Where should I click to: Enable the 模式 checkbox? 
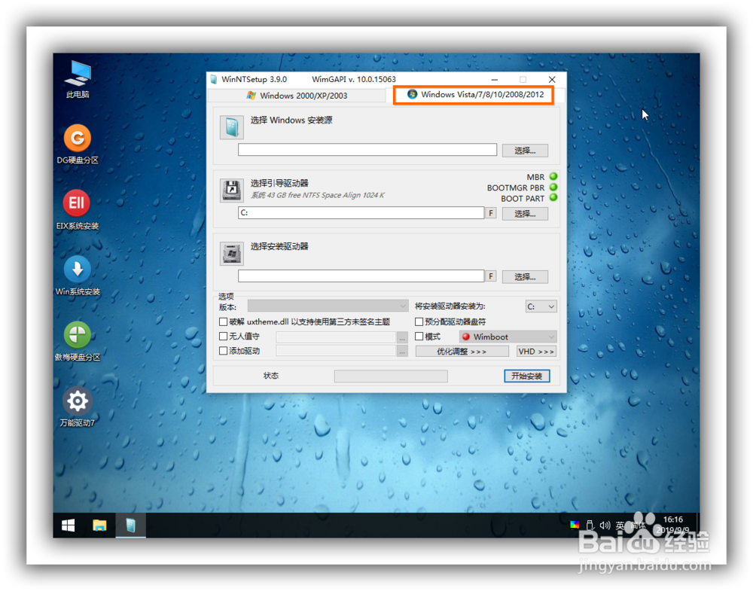coord(419,337)
